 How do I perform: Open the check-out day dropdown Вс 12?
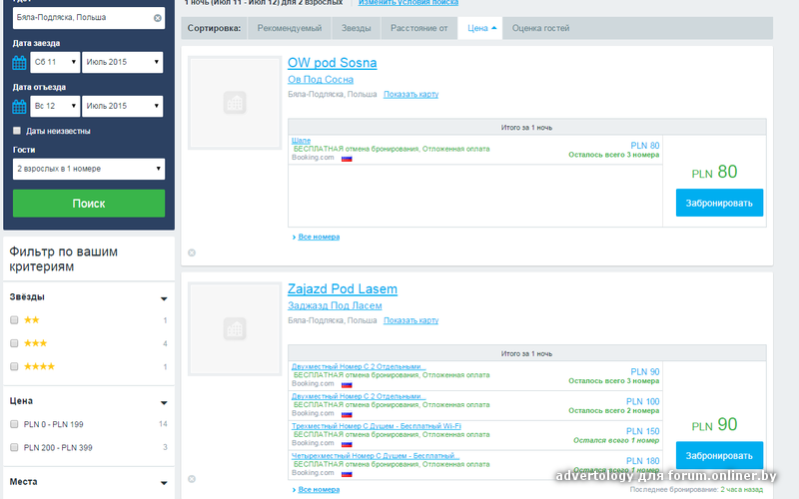point(55,106)
